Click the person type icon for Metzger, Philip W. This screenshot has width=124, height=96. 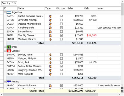(50, 58)
